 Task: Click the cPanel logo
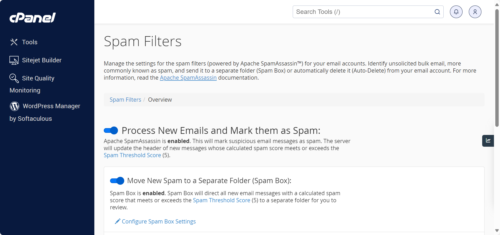[x=32, y=17]
